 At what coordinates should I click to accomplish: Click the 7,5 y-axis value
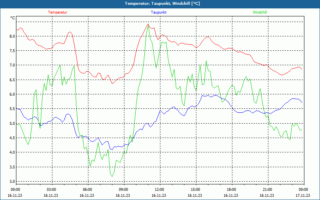coord(12,51)
